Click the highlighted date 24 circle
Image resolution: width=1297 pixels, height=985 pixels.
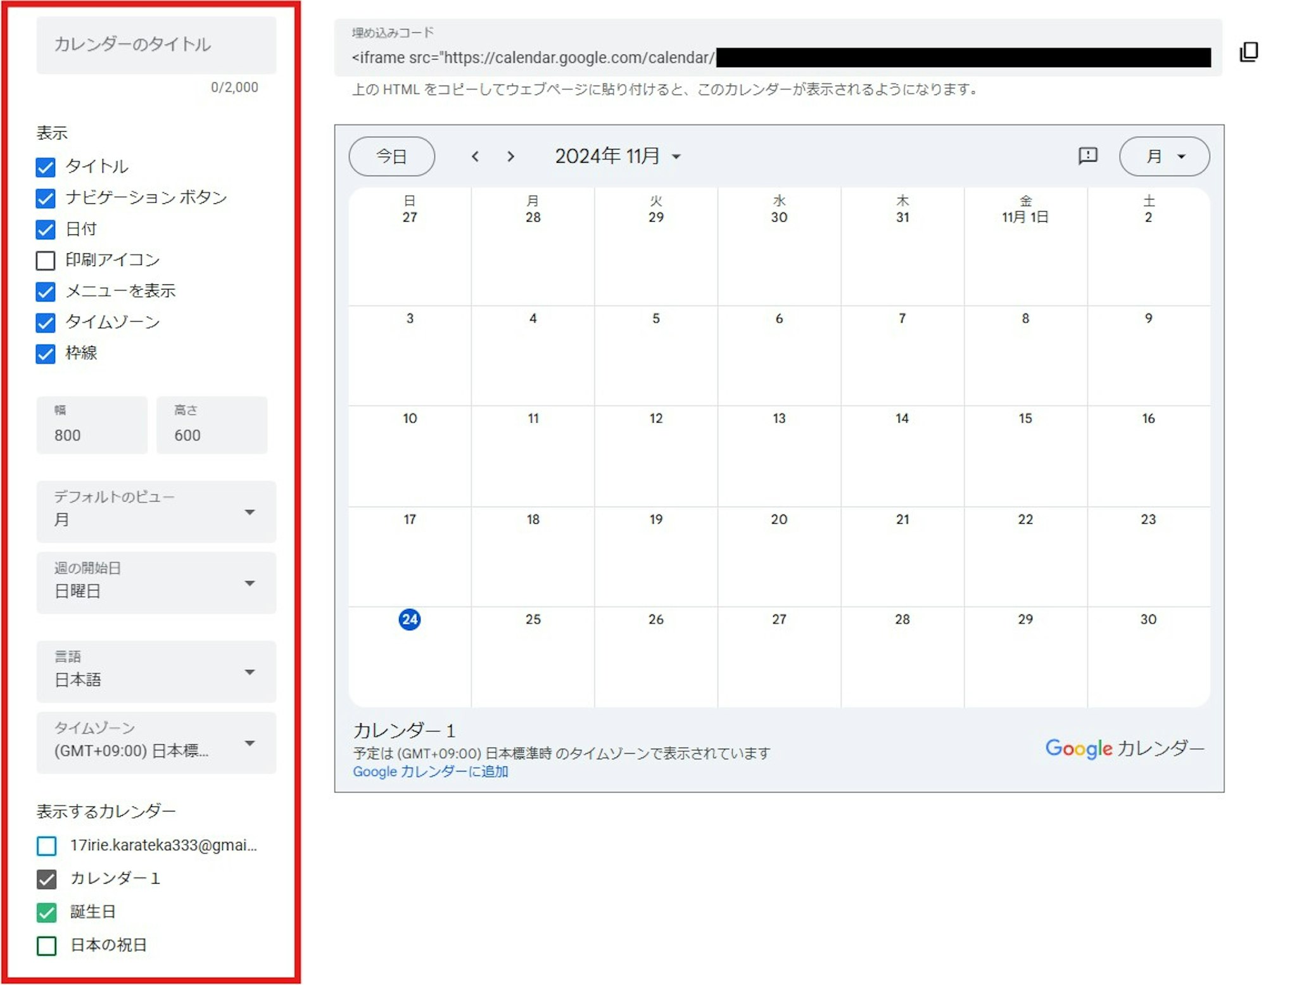(409, 620)
